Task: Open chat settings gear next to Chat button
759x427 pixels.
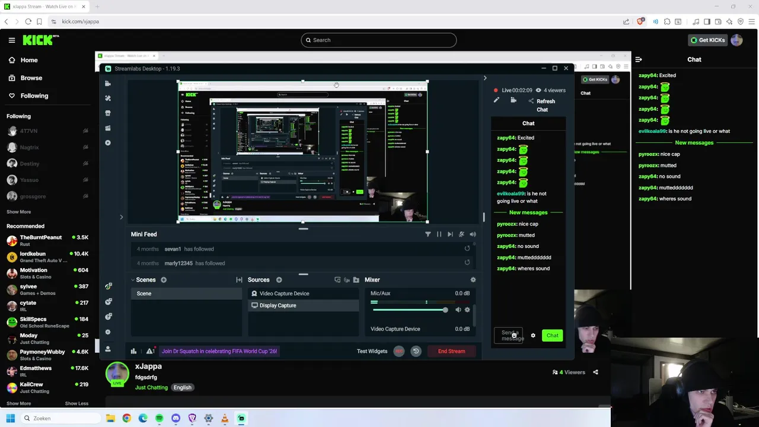Action: 533,336
